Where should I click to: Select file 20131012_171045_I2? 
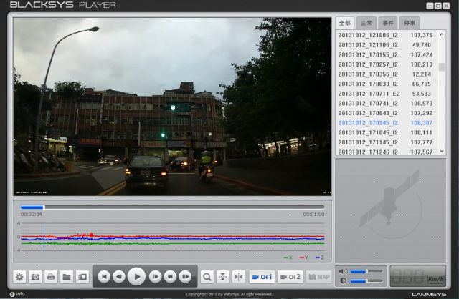[x=387, y=132]
